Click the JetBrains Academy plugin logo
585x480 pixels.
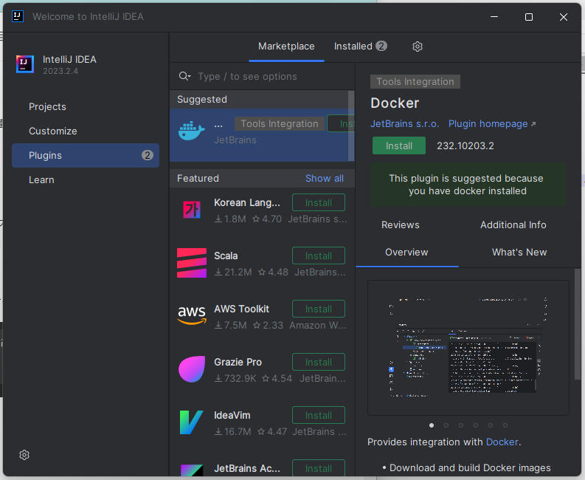pyautogui.click(x=192, y=470)
